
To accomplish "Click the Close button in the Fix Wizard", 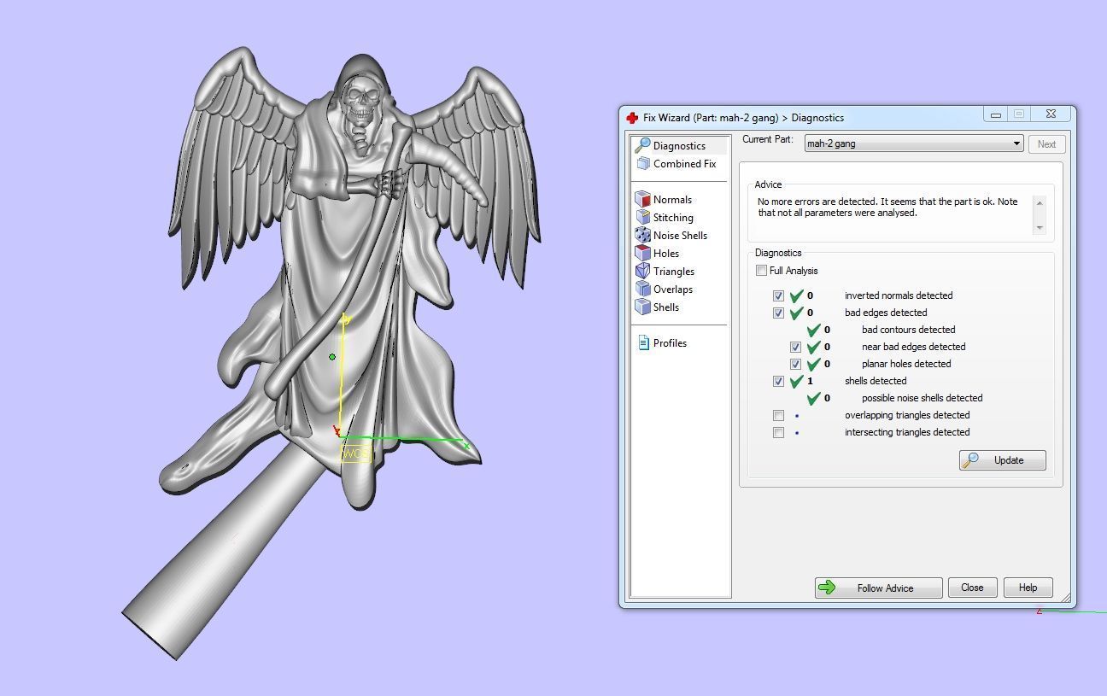I will click(x=972, y=588).
